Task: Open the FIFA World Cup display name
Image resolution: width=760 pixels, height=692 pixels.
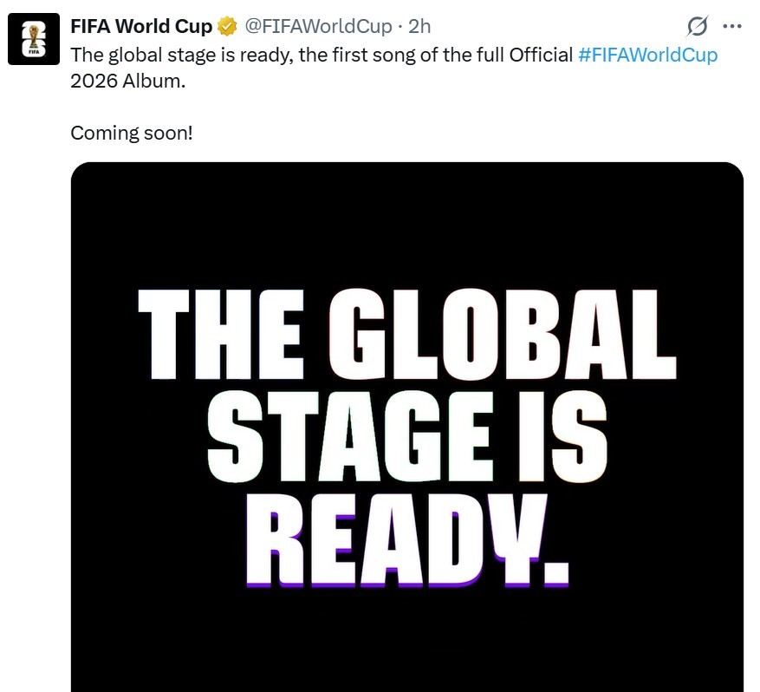Action: click(141, 27)
